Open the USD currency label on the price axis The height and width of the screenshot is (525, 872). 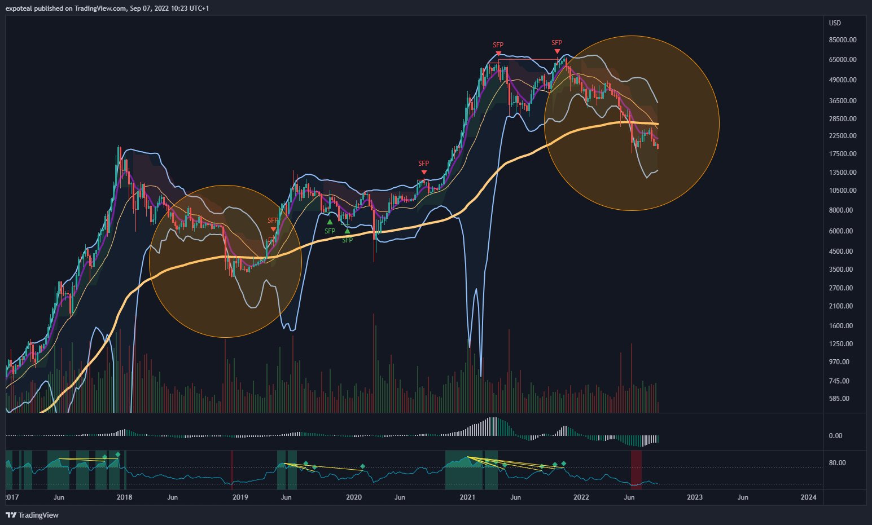coord(834,23)
